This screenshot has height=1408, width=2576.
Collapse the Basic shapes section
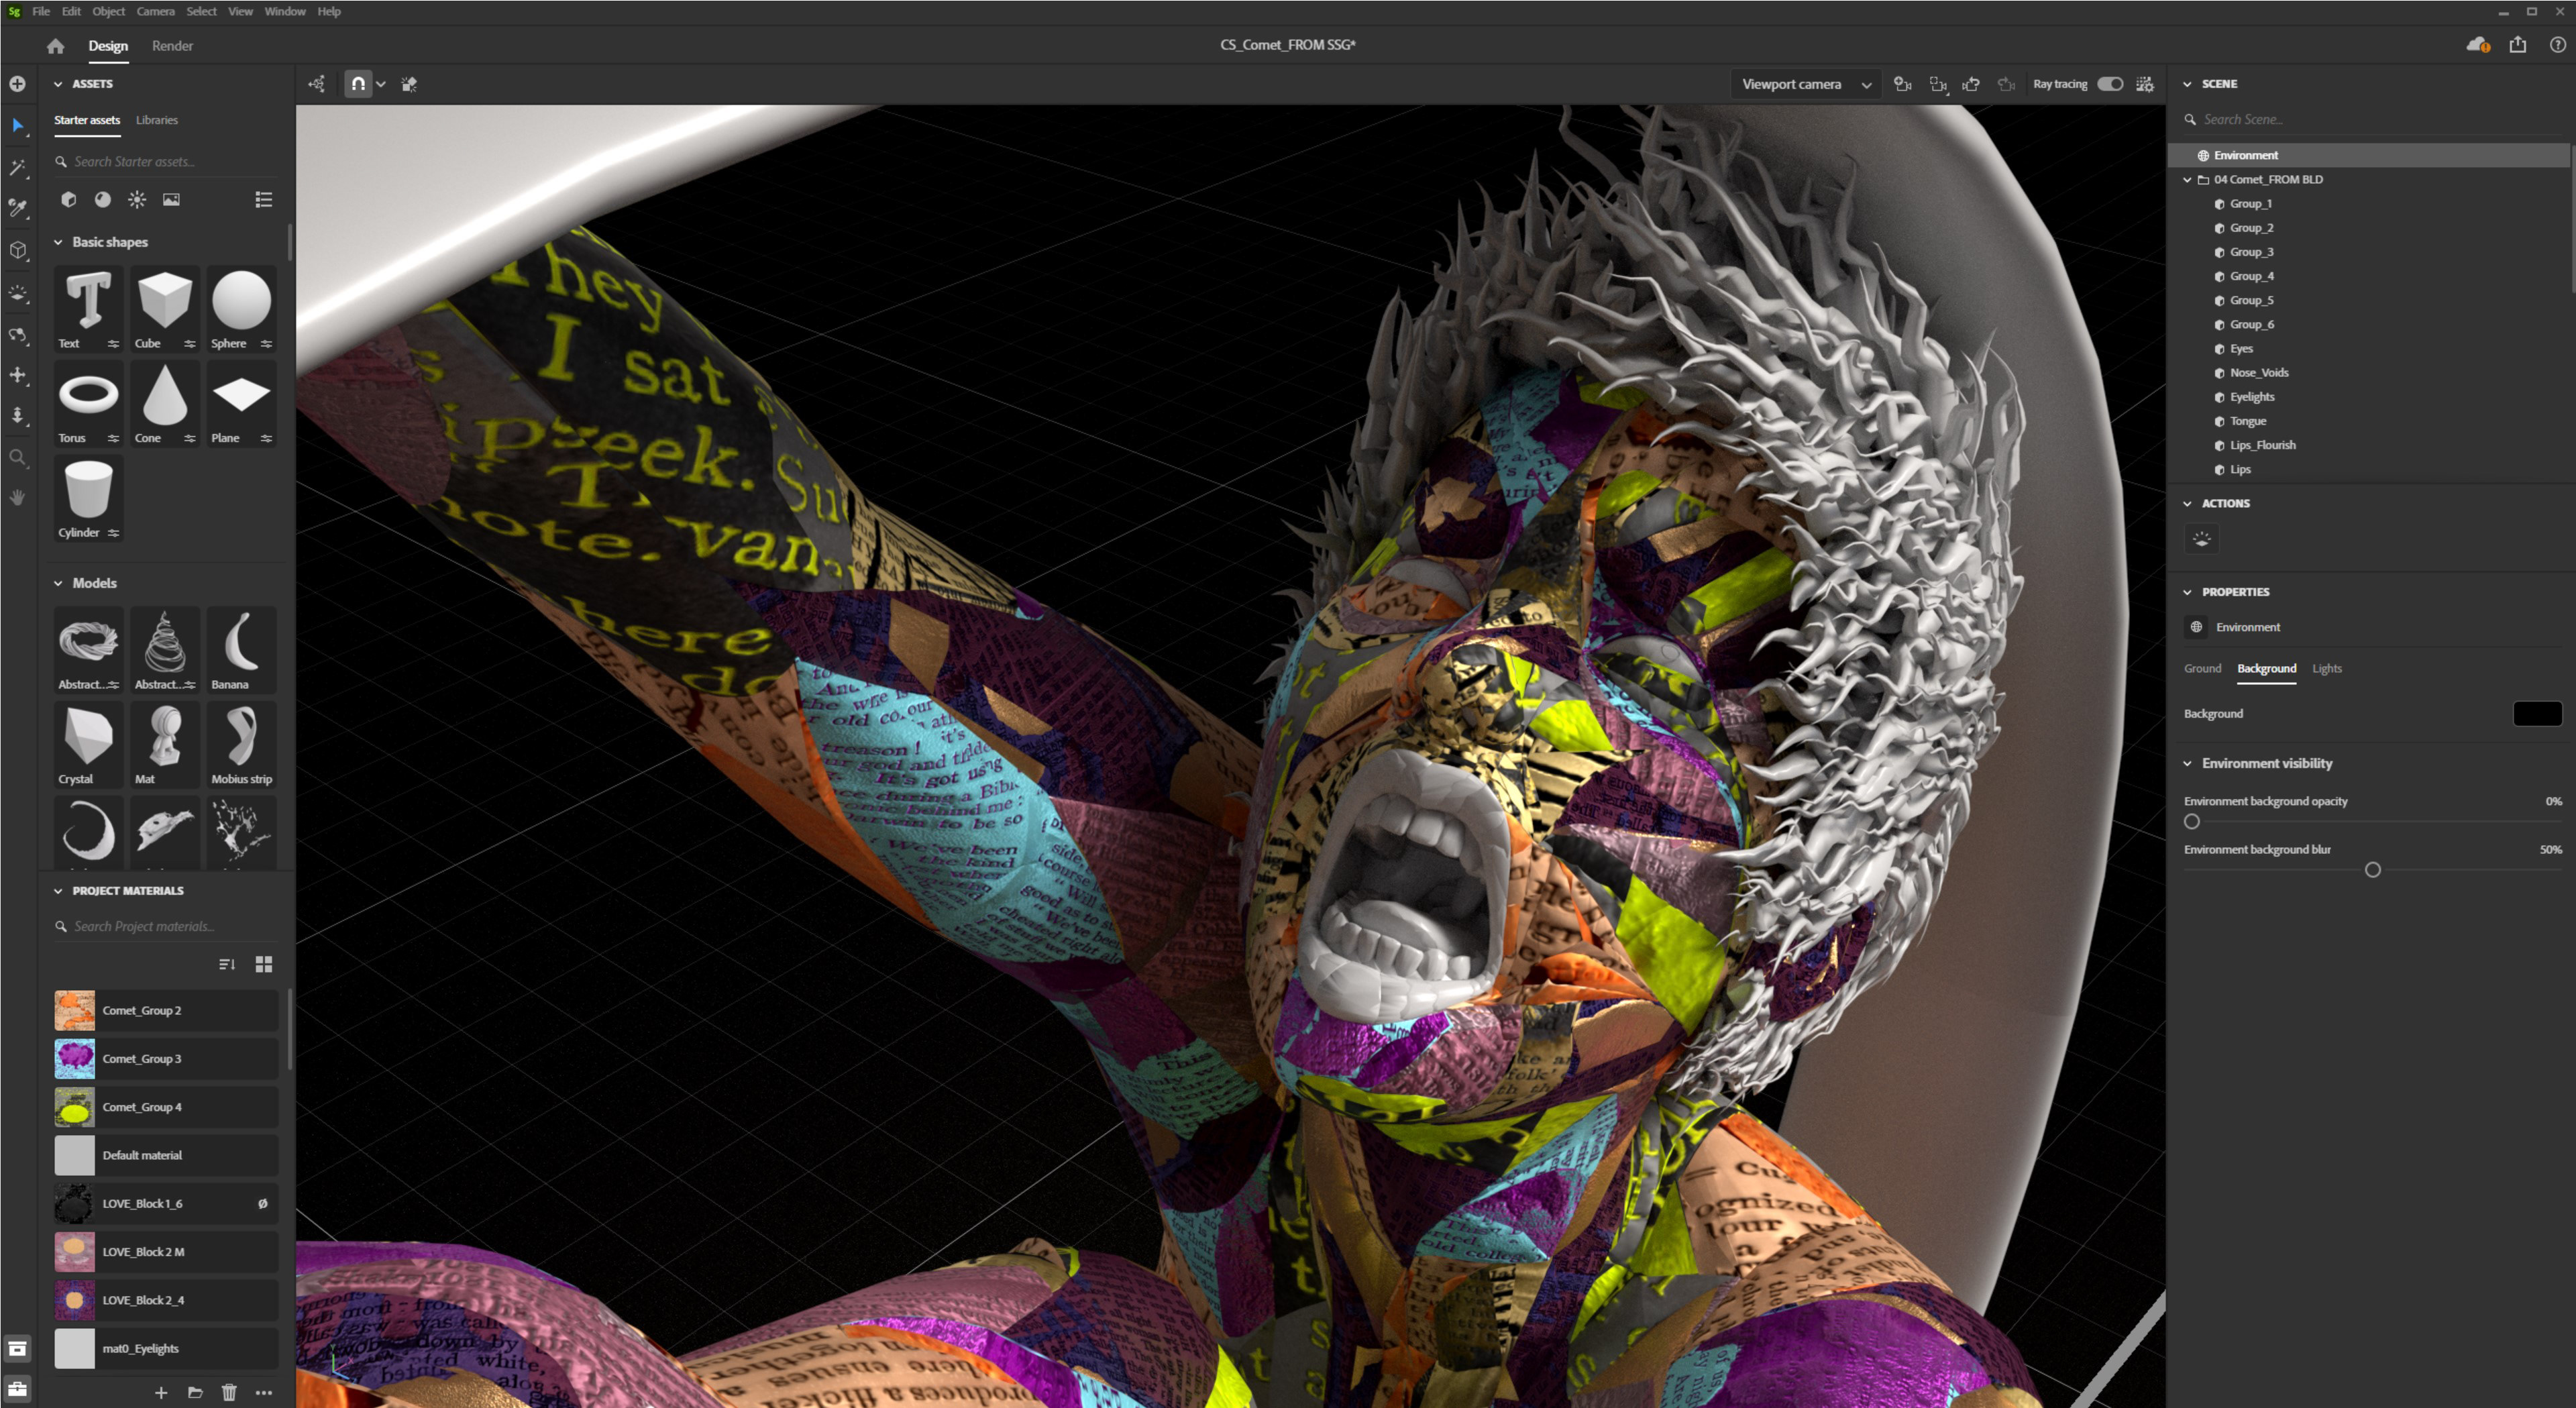pyautogui.click(x=58, y=242)
